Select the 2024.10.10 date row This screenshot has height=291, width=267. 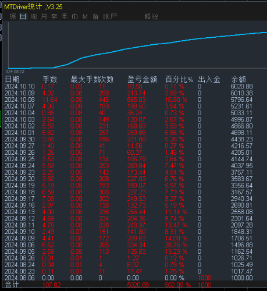(20, 87)
